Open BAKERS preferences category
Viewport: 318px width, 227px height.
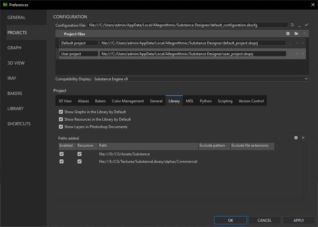tap(27, 93)
